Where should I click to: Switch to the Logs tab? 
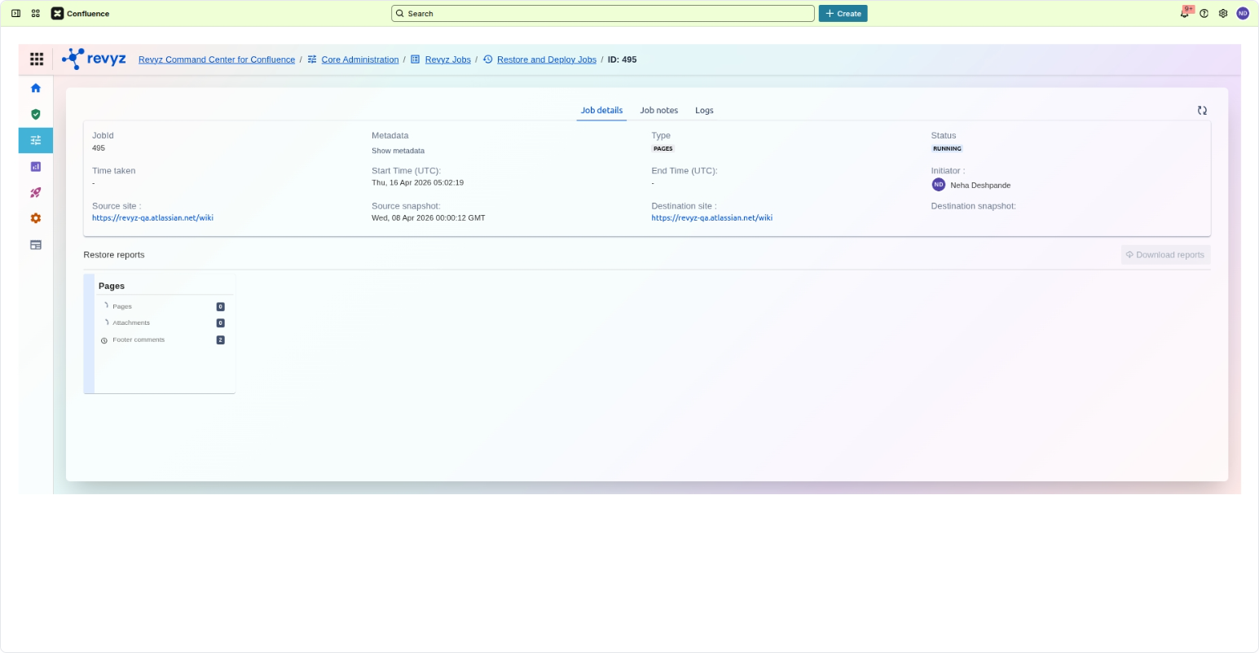click(x=704, y=110)
